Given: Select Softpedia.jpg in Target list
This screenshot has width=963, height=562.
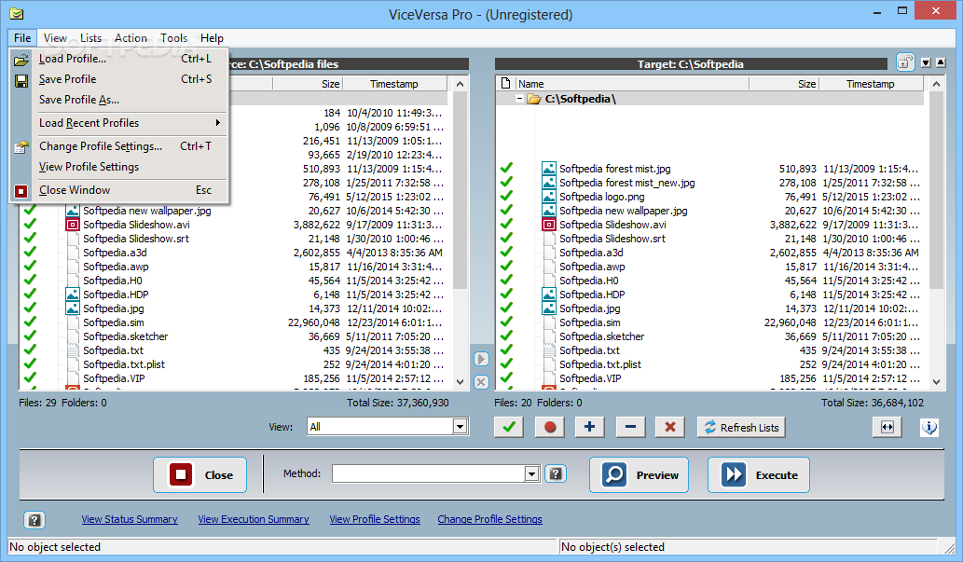Looking at the screenshot, I should coord(589,308).
